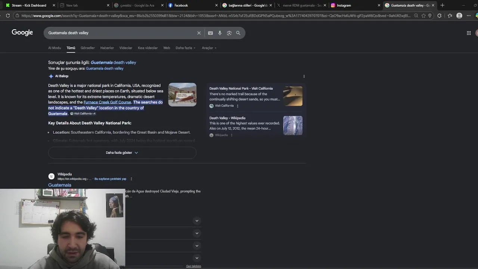View site information lock icon
The height and width of the screenshot is (269, 478).
click(x=17, y=16)
